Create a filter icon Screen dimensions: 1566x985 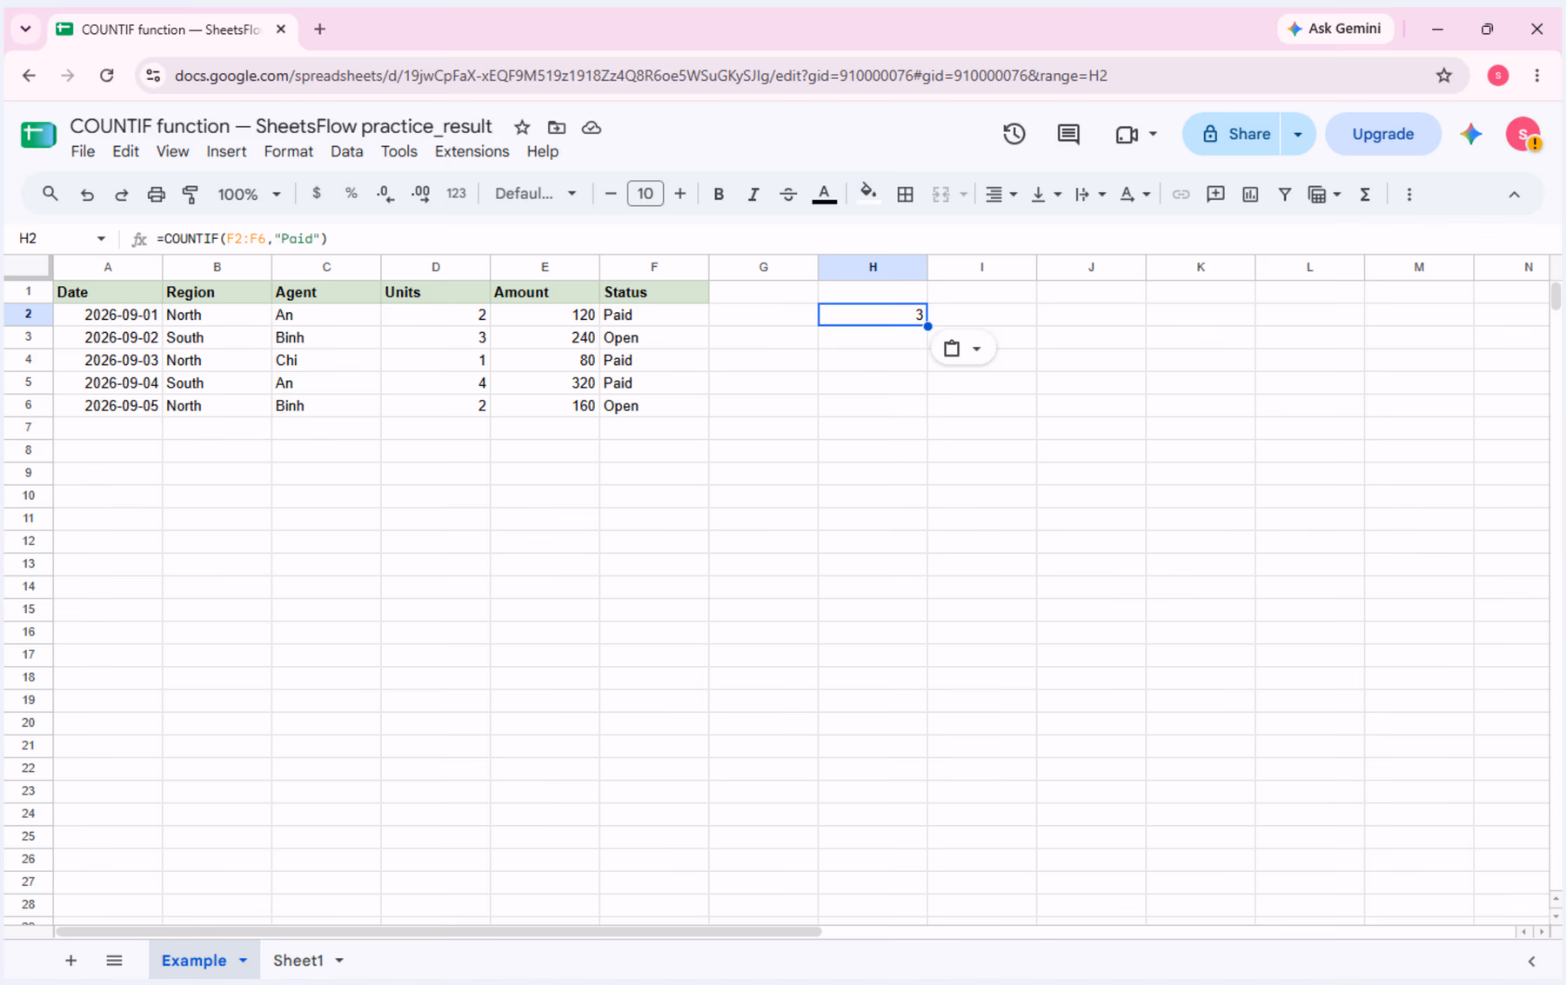pos(1285,194)
